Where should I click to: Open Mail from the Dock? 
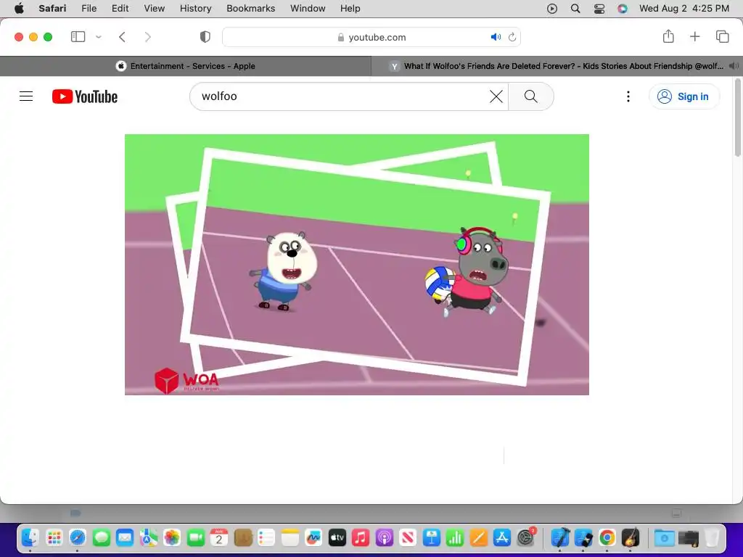point(125,538)
